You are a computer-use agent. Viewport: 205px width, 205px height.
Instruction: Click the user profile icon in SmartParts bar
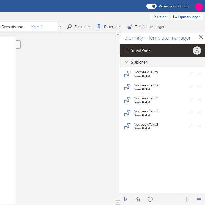[197, 50]
